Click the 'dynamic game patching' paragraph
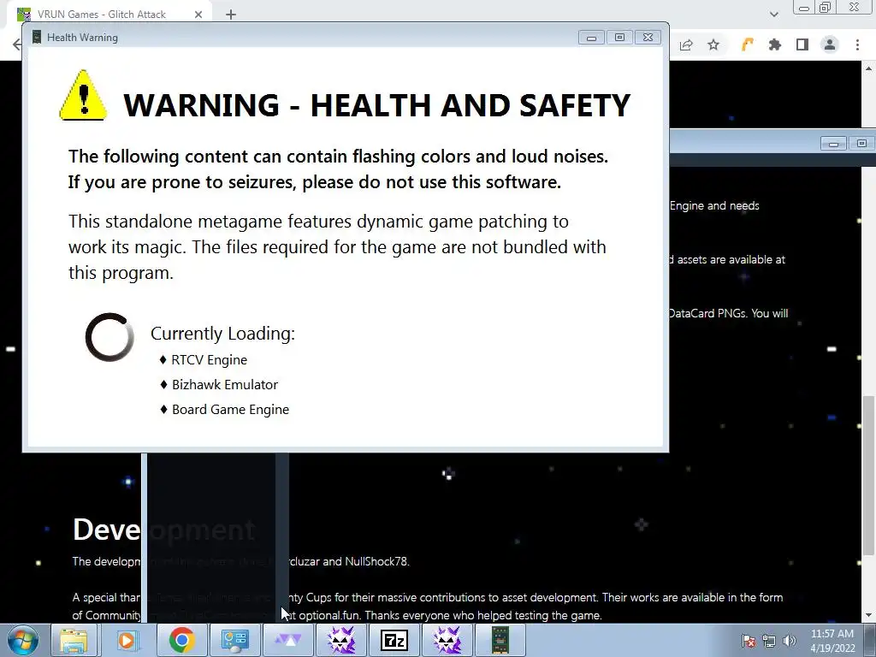Viewport: 876px width, 657px height. click(337, 247)
